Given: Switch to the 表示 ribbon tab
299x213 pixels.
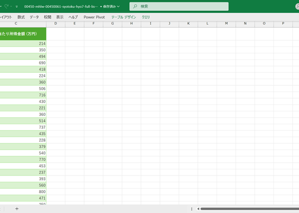Looking at the screenshot, I should pyautogui.click(x=60, y=17).
